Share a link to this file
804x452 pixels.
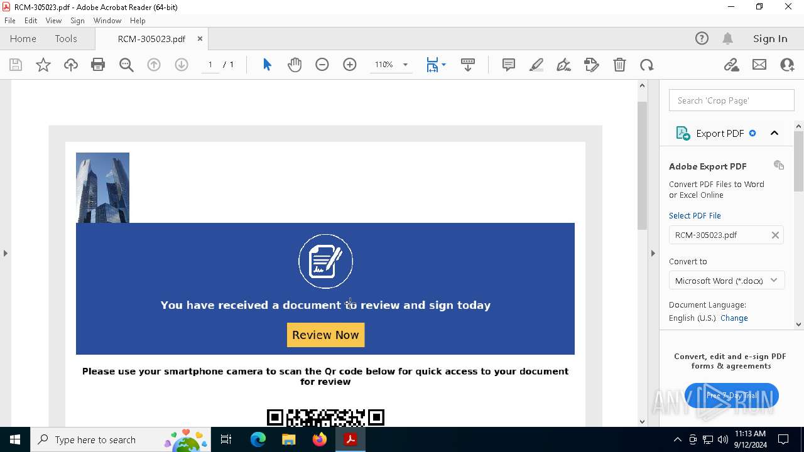click(x=732, y=65)
